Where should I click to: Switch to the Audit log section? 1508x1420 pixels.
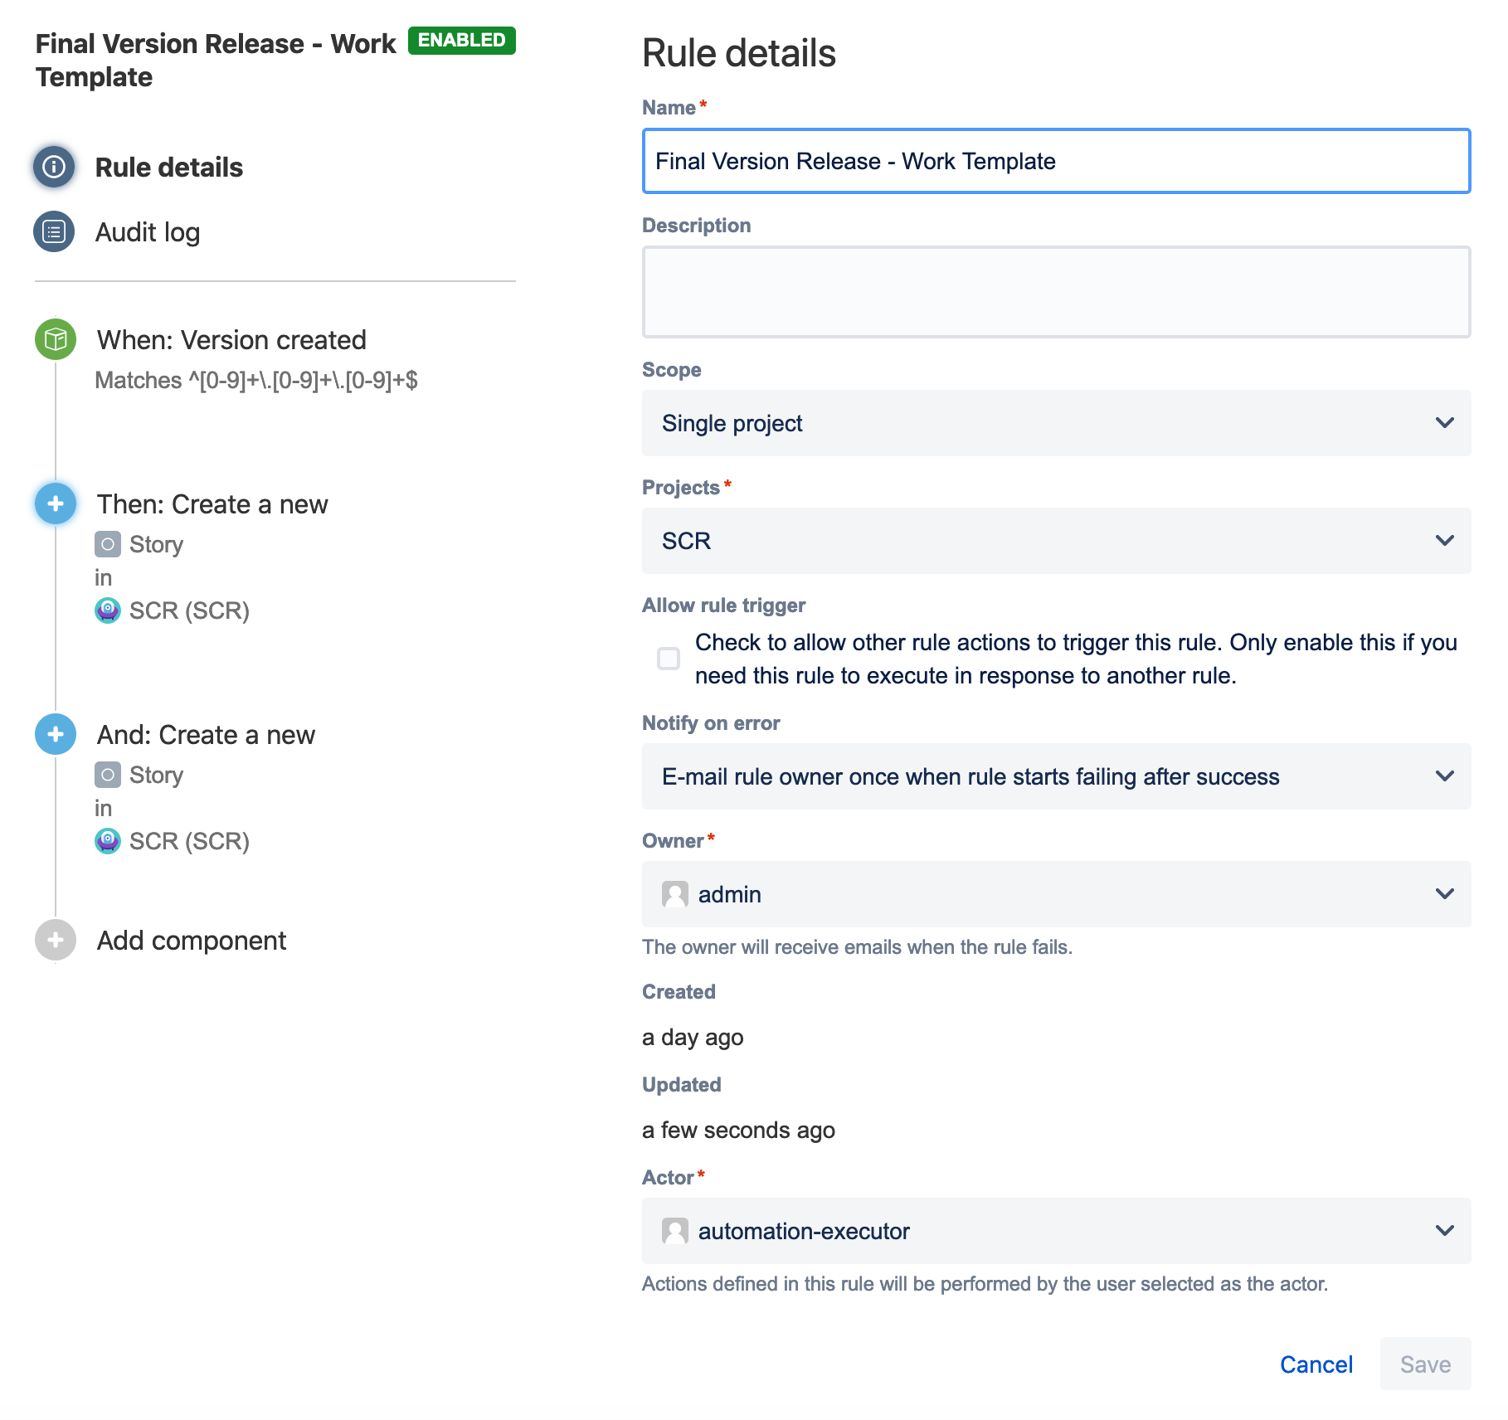point(148,232)
